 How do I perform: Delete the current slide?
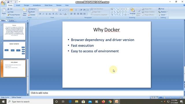32,15
